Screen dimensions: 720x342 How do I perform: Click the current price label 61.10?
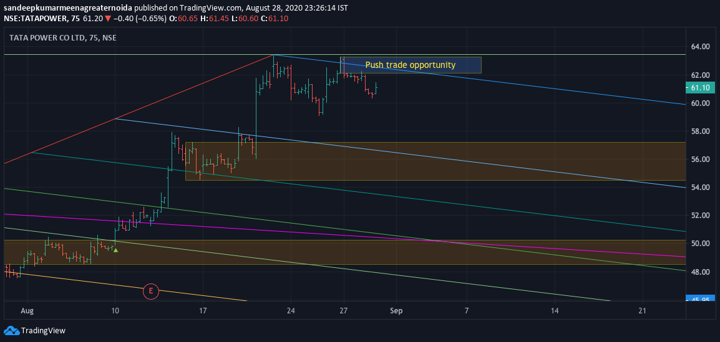coord(699,88)
